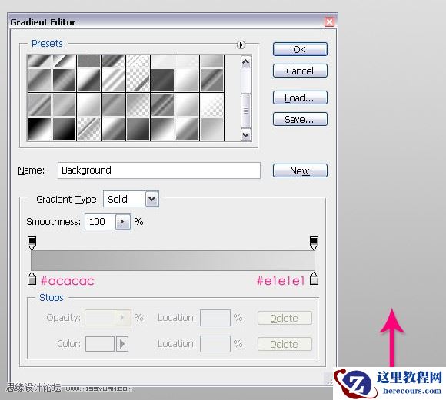Viewport: 446px width, 400px height.
Task: Open the Opacity slider arrow in Stops
Action: point(123,317)
